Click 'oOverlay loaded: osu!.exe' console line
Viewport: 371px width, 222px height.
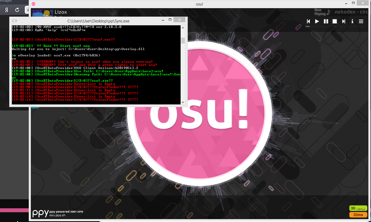click(x=56, y=55)
